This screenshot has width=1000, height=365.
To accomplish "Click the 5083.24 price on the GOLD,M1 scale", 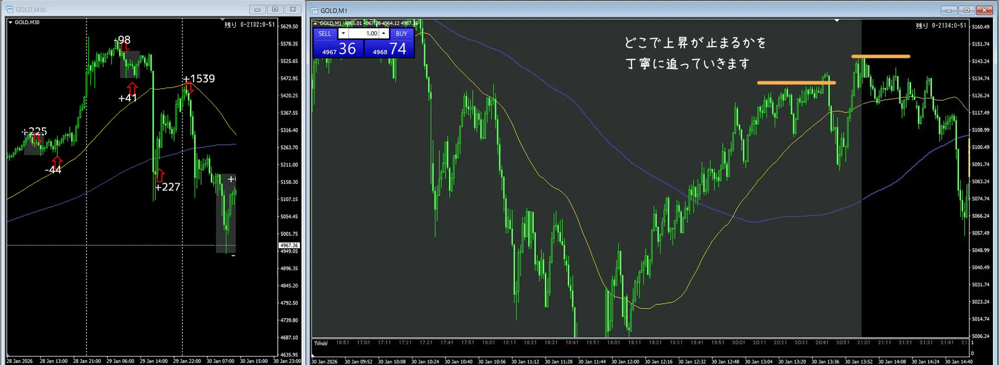I will [x=981, y=182].
